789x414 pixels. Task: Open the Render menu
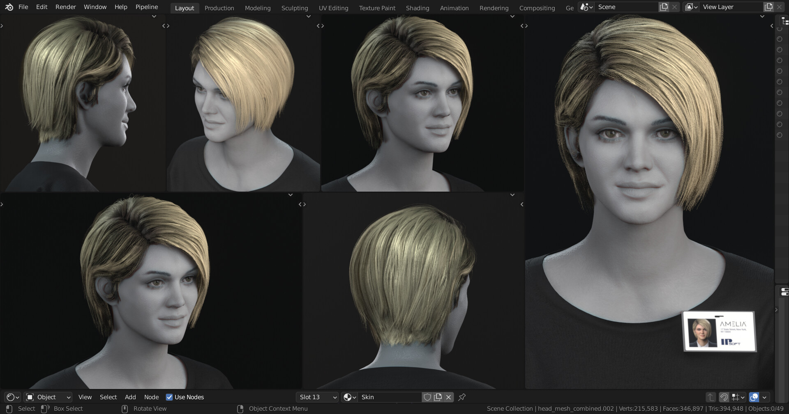[x=66, y=7]
